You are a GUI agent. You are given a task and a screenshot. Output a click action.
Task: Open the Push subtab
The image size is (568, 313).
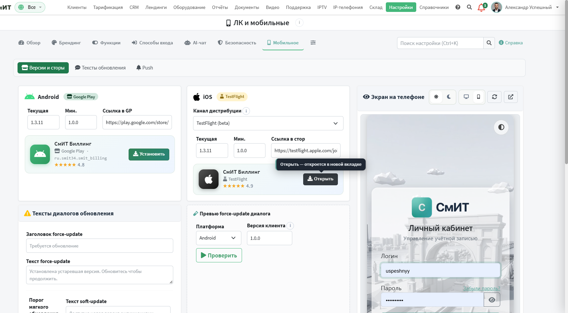coord(144,68)
